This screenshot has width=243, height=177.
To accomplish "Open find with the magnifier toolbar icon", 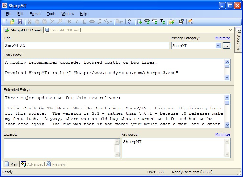I will [x=60, y=22].
